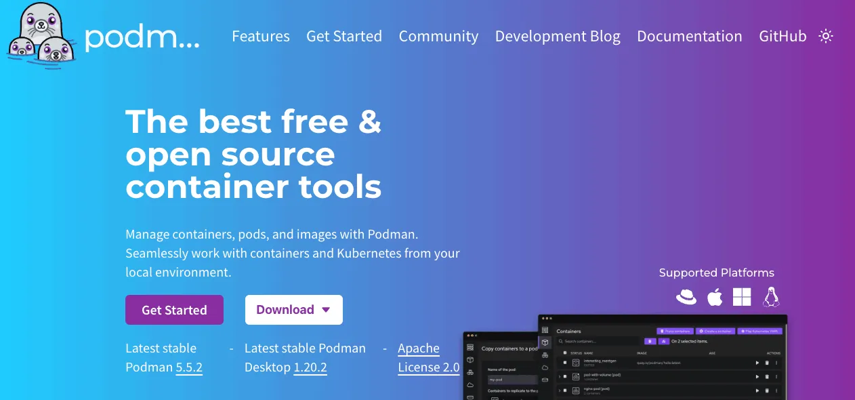
Task: Open the Community nav link
Action: (438, 36)
